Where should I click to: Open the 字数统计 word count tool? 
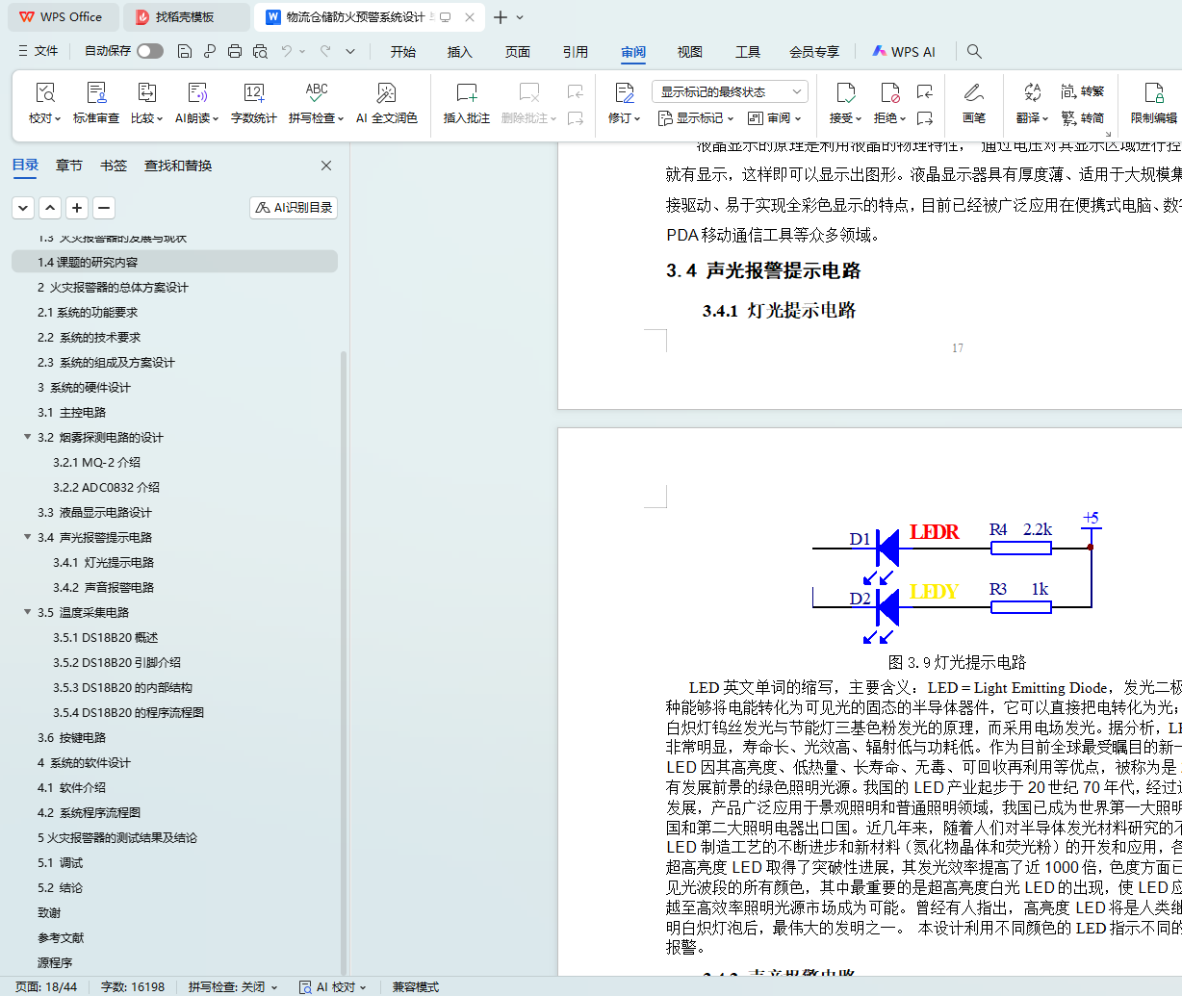point(254,93)
